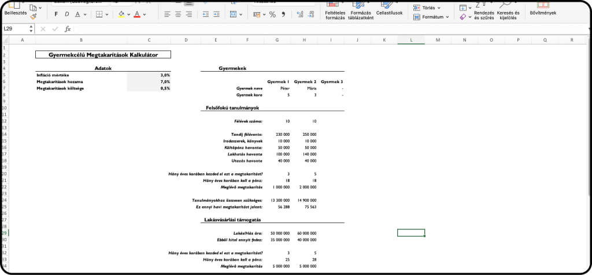Click the comma style icon
This screenshot has height=275, width=592.
tap(283, 14)
